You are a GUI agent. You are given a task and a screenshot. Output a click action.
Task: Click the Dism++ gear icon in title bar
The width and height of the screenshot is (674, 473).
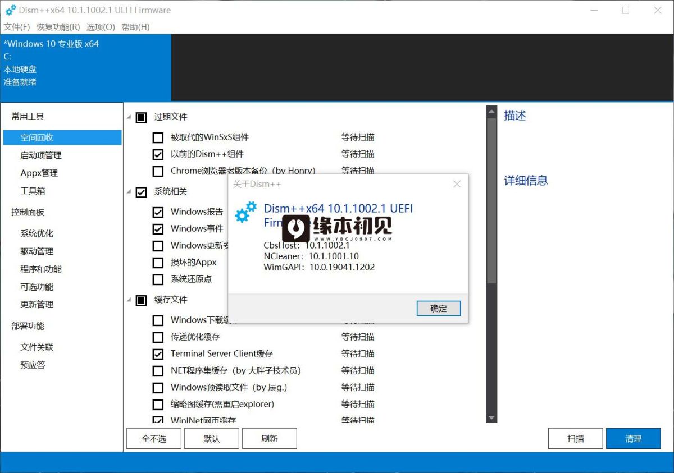10,10
